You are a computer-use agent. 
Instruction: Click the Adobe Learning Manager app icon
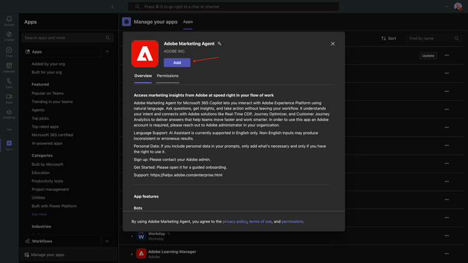pyautogui.click(x=141, y=254)
